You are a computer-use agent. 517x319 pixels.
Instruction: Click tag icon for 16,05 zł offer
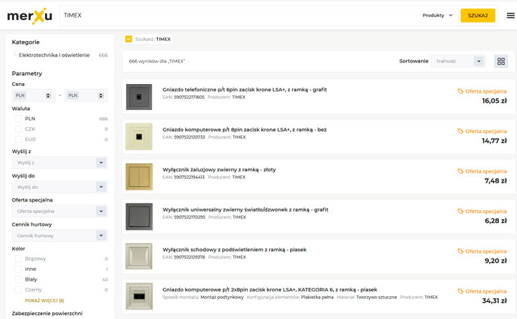pyautogui.click(x=461, y=91)
